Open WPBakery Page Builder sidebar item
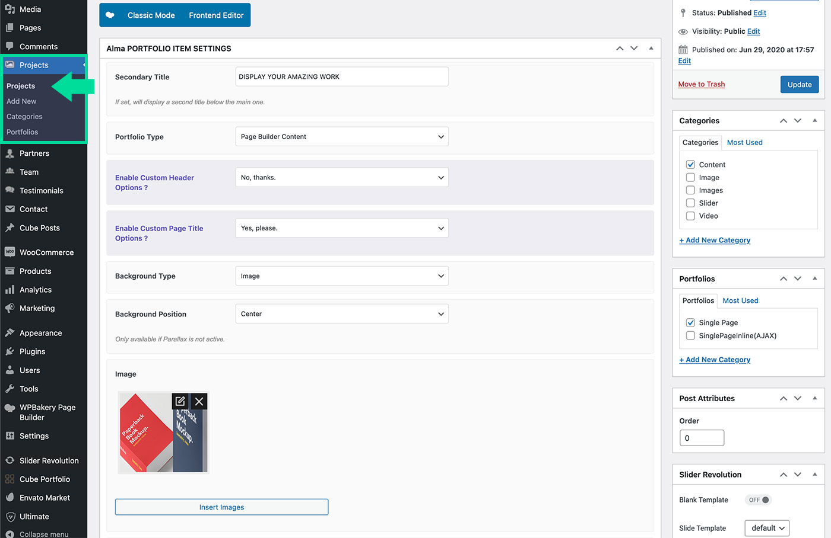 47,412
